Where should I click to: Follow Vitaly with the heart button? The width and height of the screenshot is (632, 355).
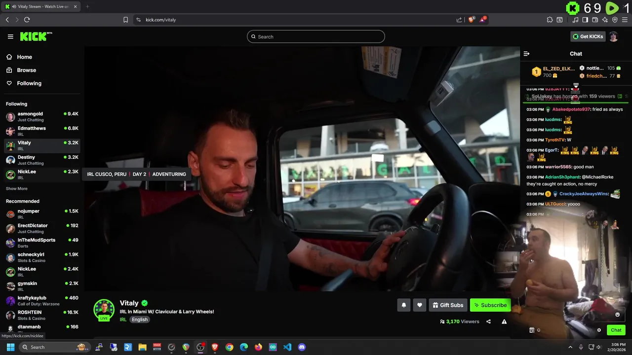coord(420,305)
